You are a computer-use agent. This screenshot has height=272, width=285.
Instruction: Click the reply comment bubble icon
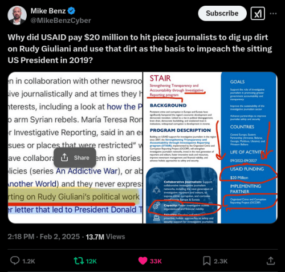[x=15, y=261]
